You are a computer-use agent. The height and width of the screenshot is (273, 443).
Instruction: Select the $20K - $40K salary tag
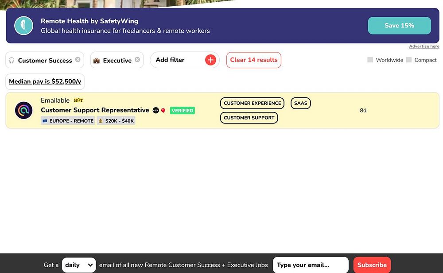[116, 120]
